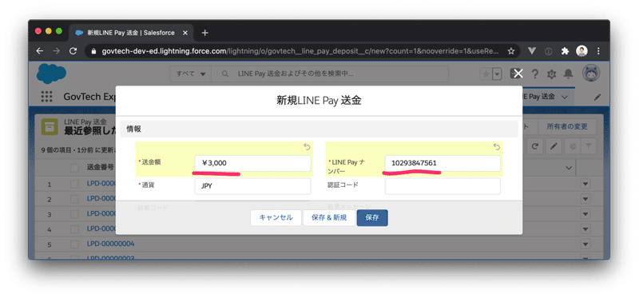639x298 pixels.
Task: Click the 認証コード input field
Action: click(443, 186)
